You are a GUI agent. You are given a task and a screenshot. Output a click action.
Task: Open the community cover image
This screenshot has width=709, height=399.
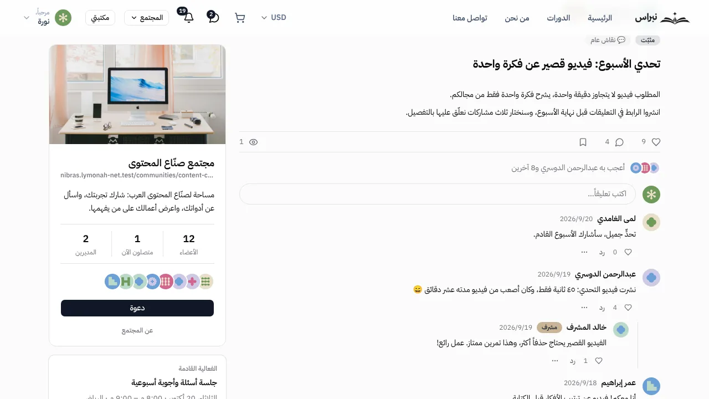[x=137, y=94]
